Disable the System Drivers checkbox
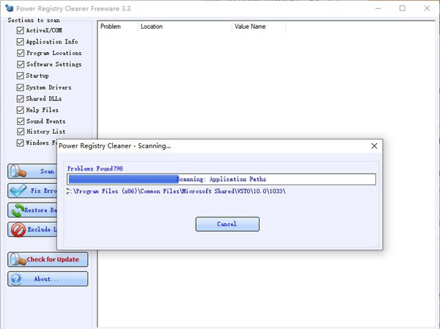This screenshot has width=440, height=329. pos(21,87)
